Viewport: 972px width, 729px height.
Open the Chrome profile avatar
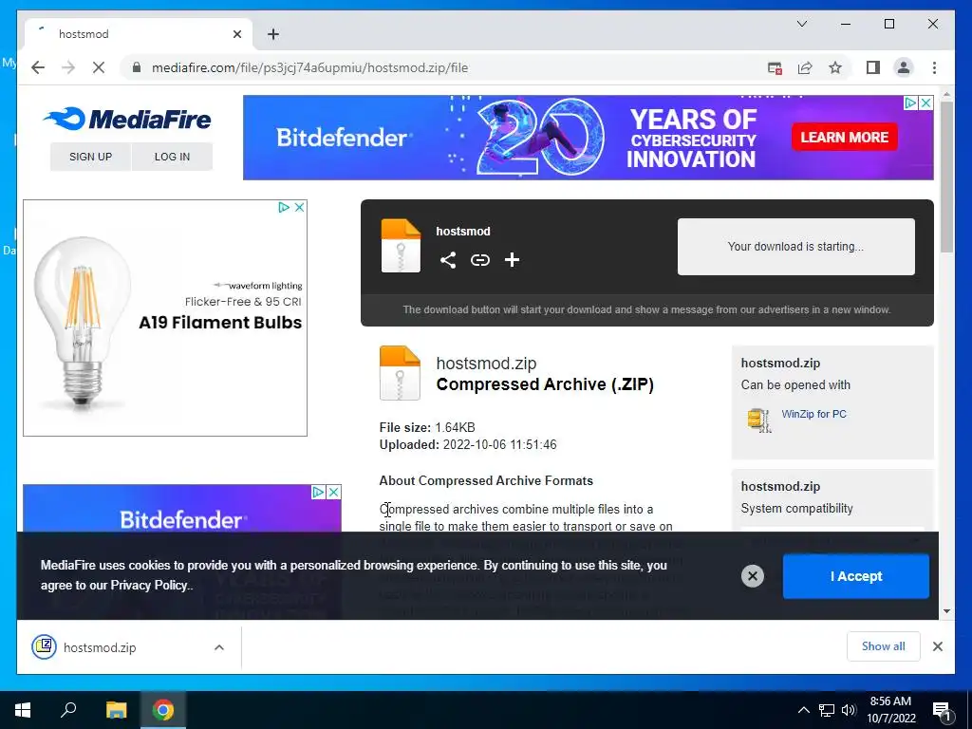tap(904, 67)
